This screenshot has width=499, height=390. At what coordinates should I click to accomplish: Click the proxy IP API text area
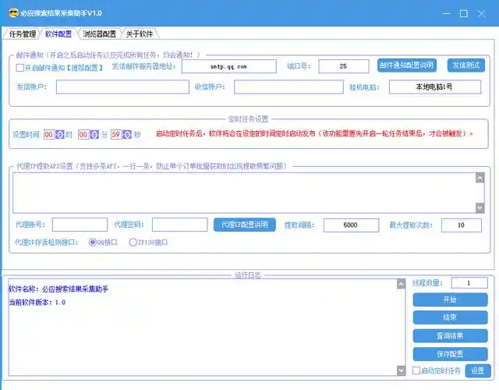point(244,193)
